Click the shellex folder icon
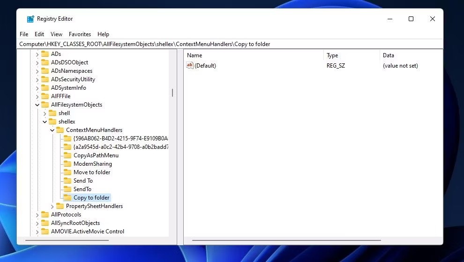 coord(52,122)
